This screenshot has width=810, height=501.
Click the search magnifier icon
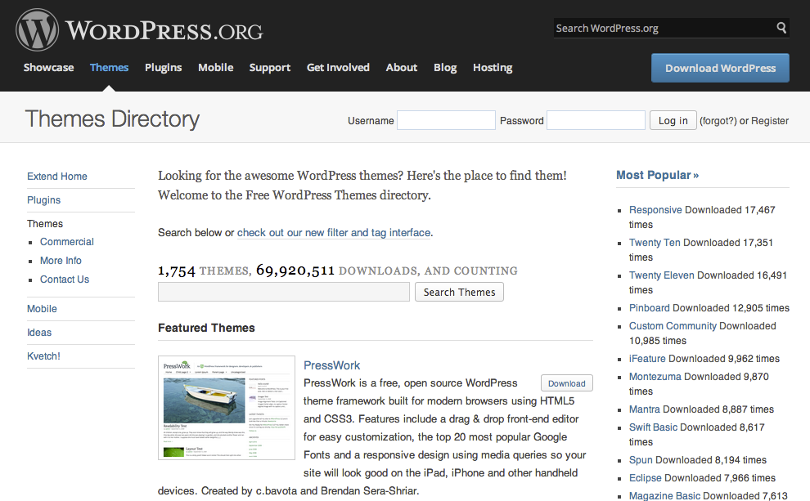click(x=781, y=27)
